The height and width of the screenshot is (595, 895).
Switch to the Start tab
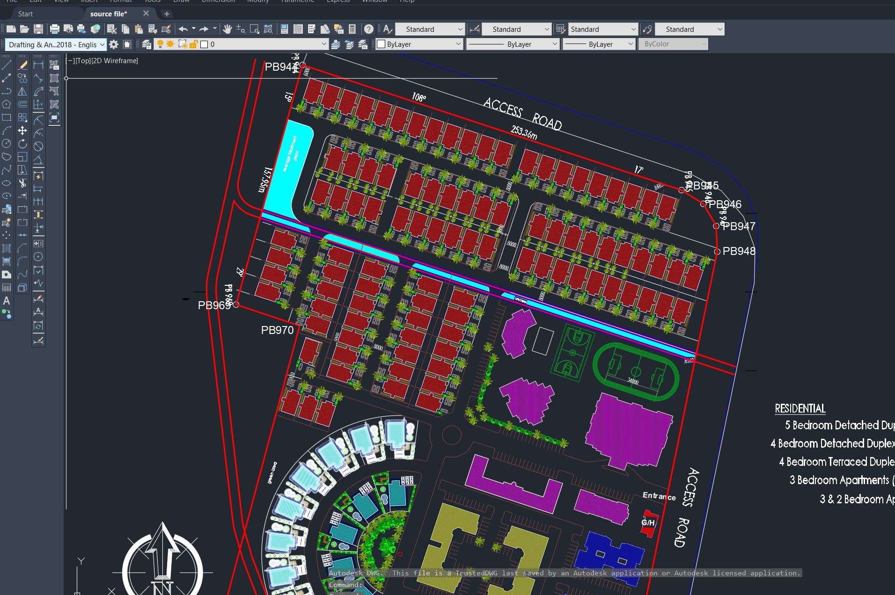[x=25, y=14]
